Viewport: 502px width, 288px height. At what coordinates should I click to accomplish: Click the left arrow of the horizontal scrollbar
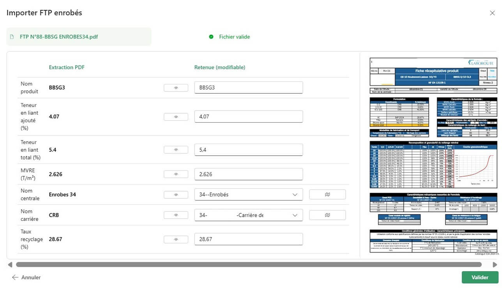point(10,265)
